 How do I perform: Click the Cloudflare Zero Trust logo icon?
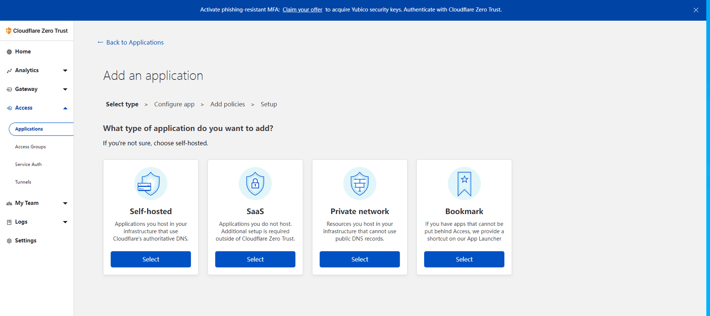click(x=9, y=31)
